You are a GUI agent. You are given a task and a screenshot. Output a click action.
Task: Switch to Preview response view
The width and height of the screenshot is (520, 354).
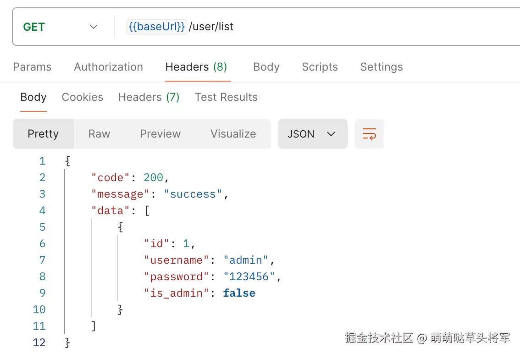(x=160, y=134)
